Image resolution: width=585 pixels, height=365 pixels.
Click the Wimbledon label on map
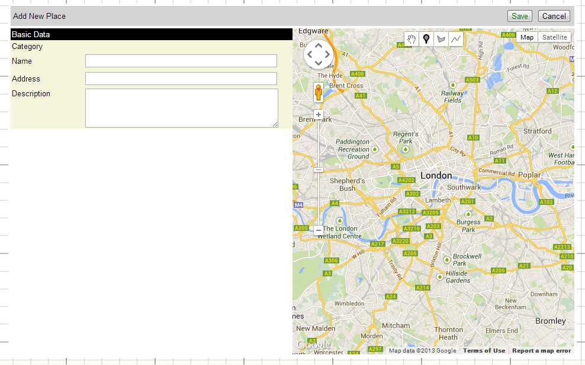[x=349, y=304]
